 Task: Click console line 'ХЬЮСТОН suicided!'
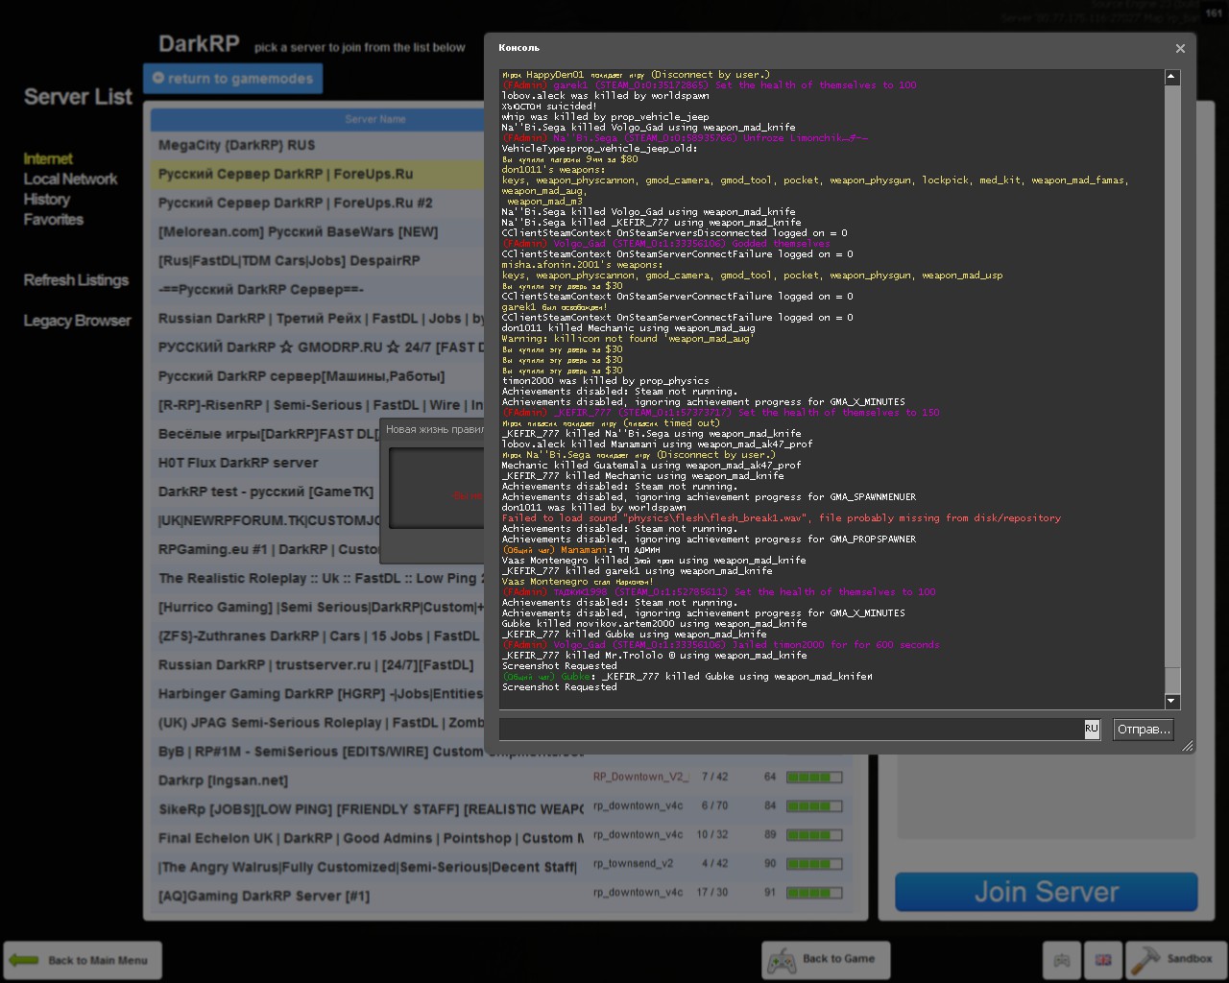point(548,107)
